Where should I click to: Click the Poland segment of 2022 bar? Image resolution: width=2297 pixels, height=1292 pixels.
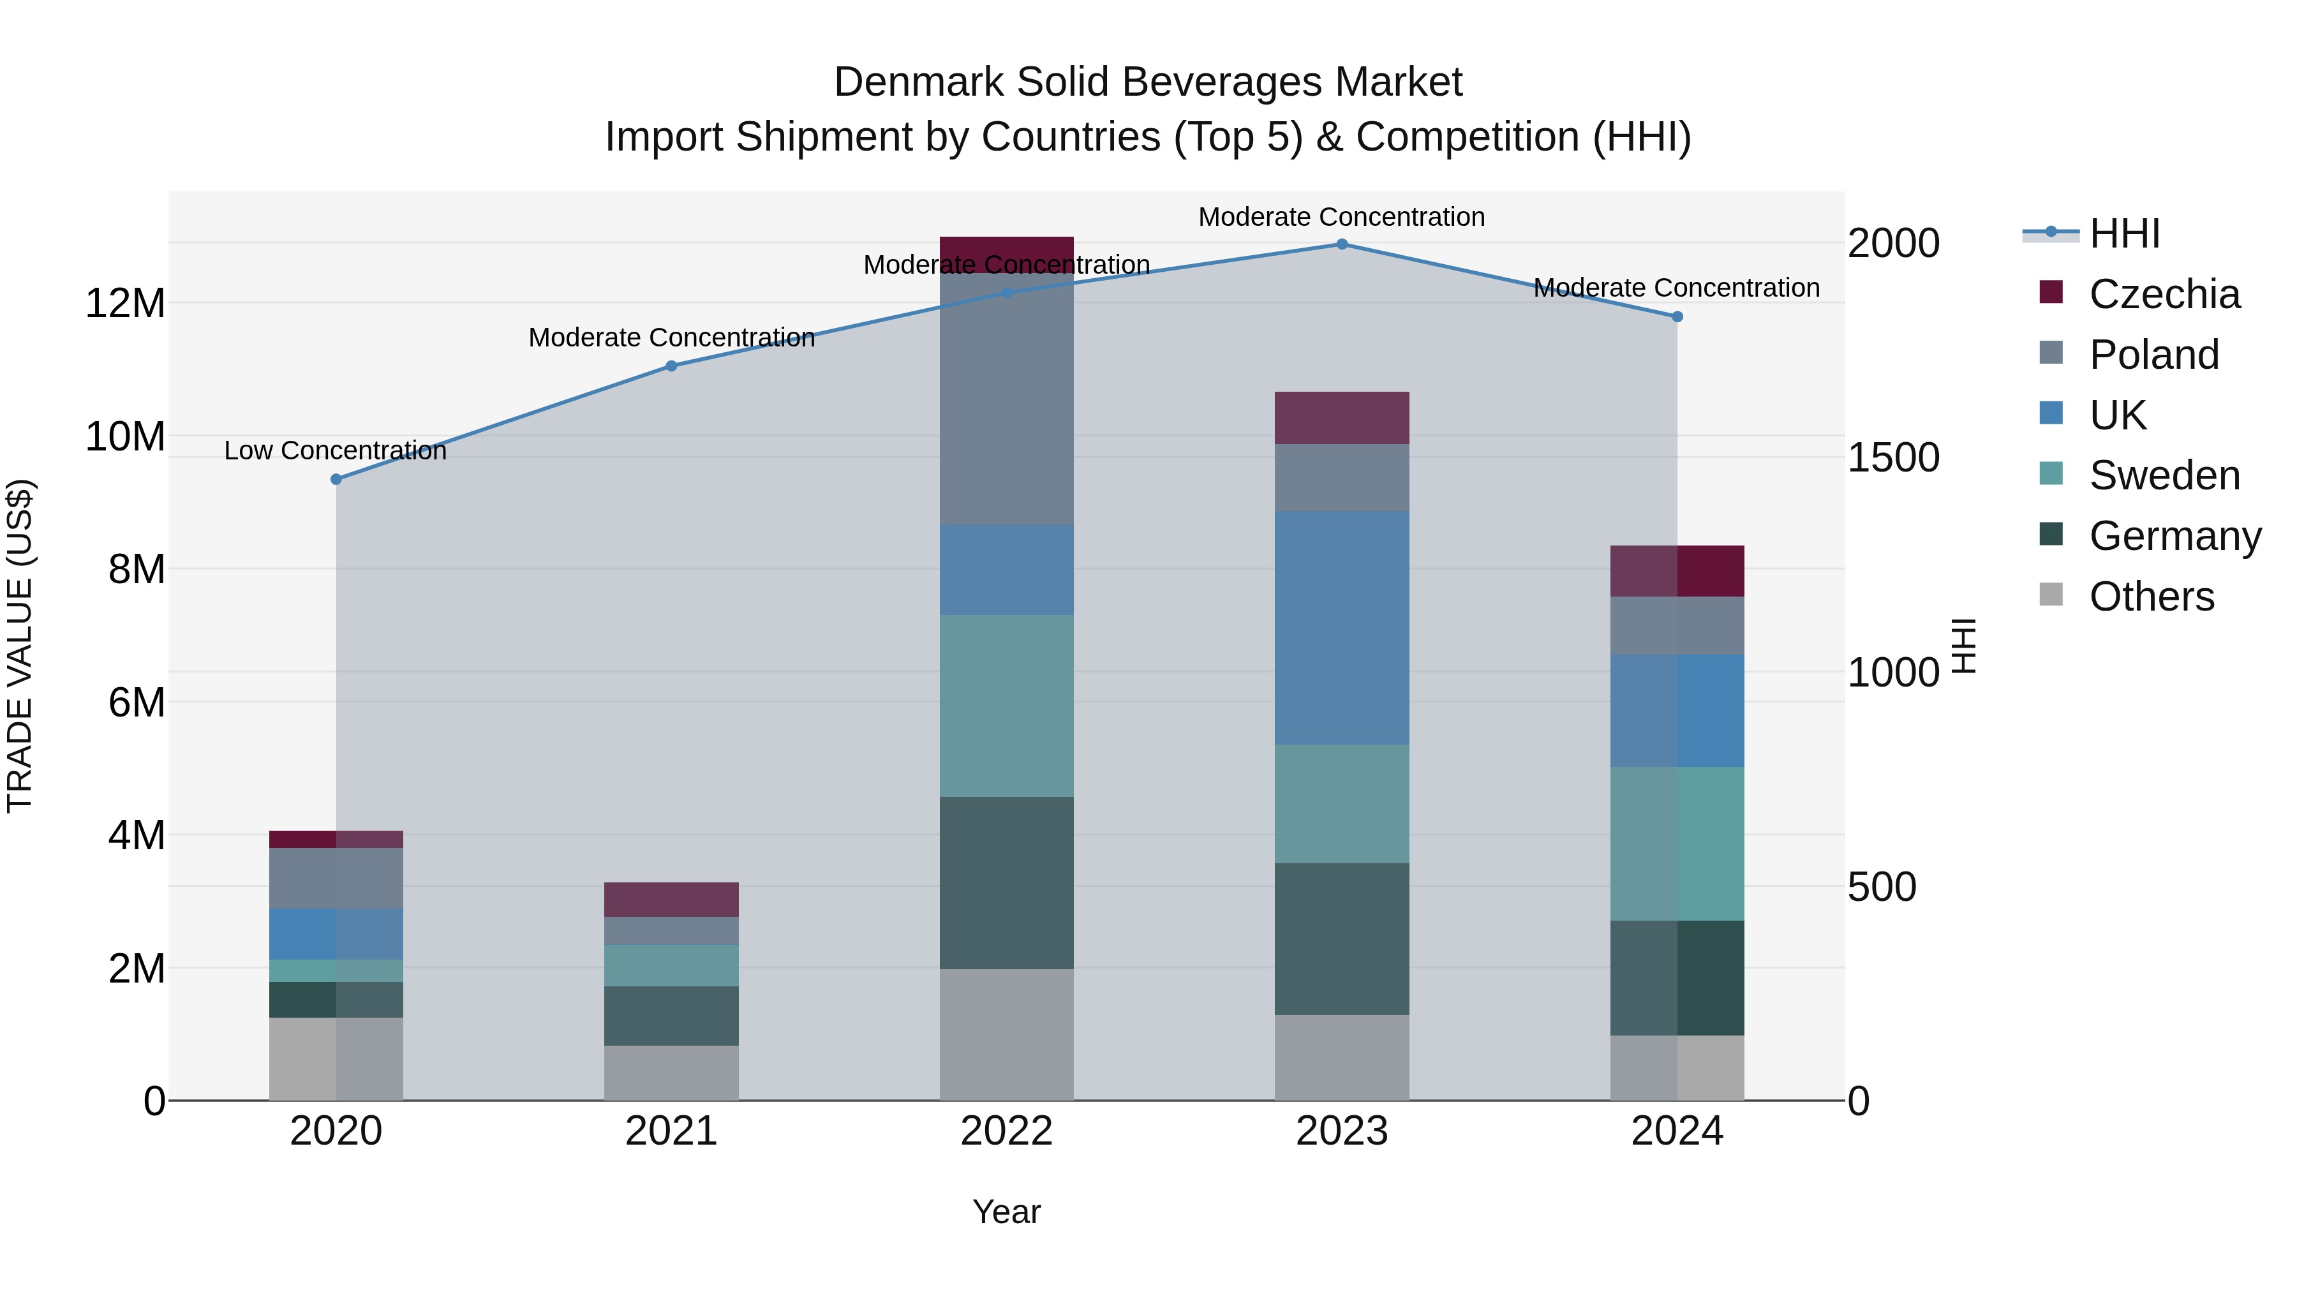click(x=1007, y=399)
